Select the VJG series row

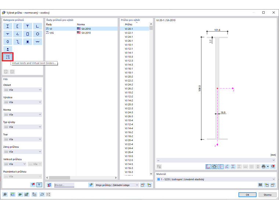81,33
